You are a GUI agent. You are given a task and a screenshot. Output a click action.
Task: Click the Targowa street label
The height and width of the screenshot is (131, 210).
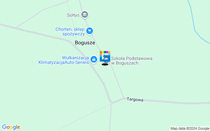click(x=135, y=100)
